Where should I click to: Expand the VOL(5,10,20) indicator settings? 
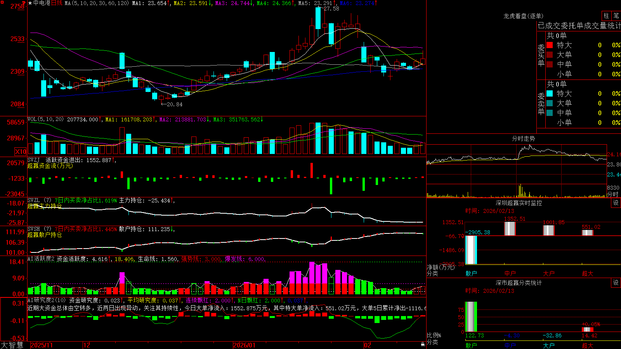pos(45,119)
